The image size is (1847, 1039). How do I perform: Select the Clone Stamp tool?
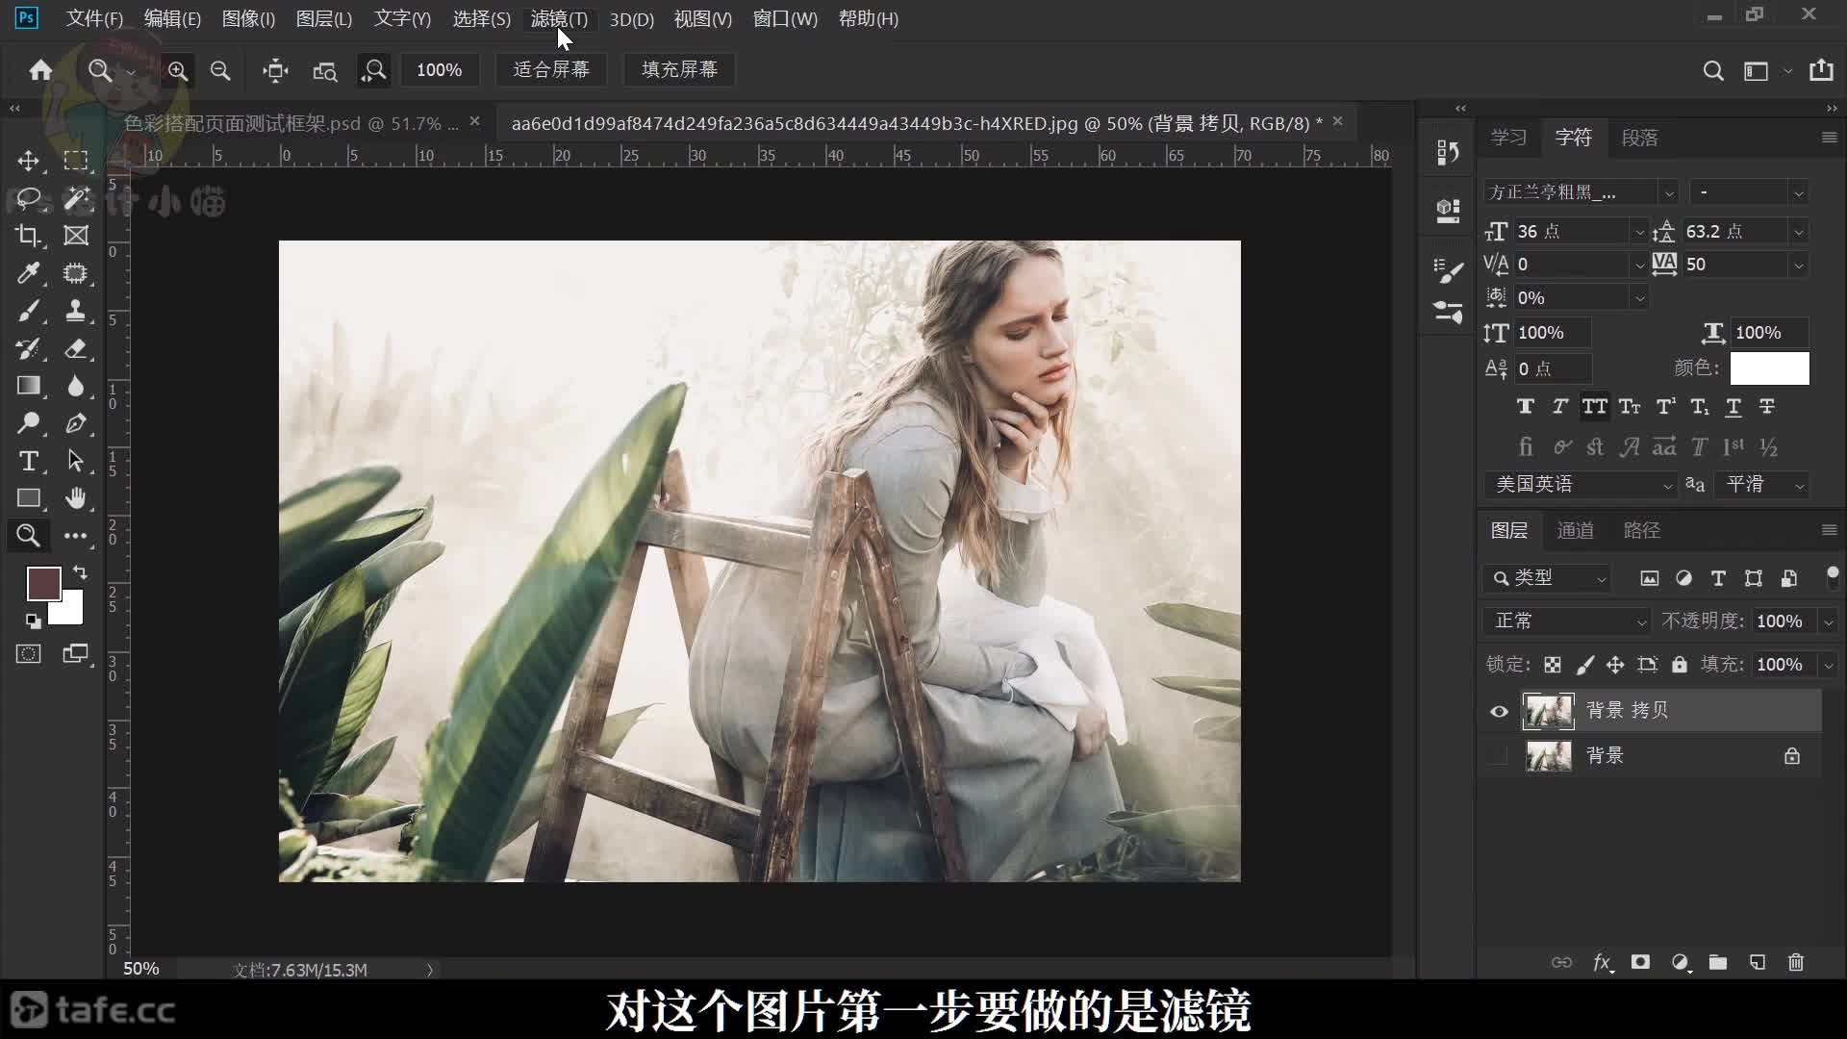[76, 311]
